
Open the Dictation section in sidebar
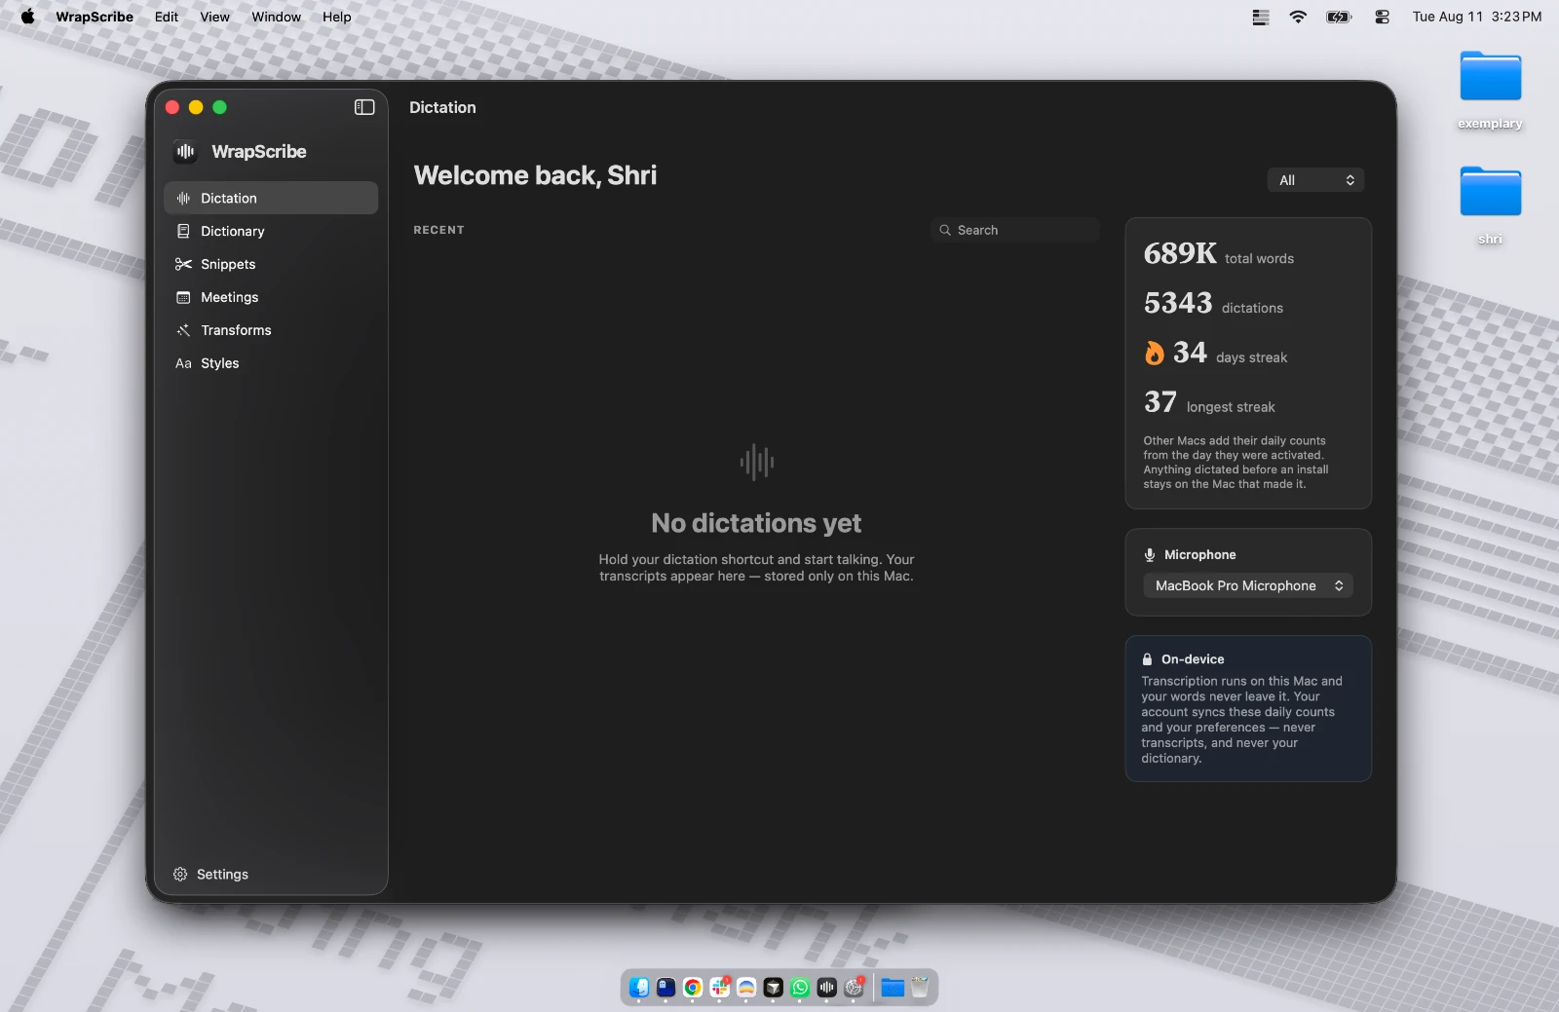(271, 198)
